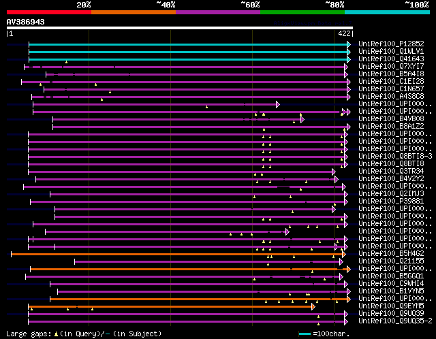Open hit UniRef100_P12852 label
The height and width of the screenshot is (339, 436).
click(x=391, y=44)
